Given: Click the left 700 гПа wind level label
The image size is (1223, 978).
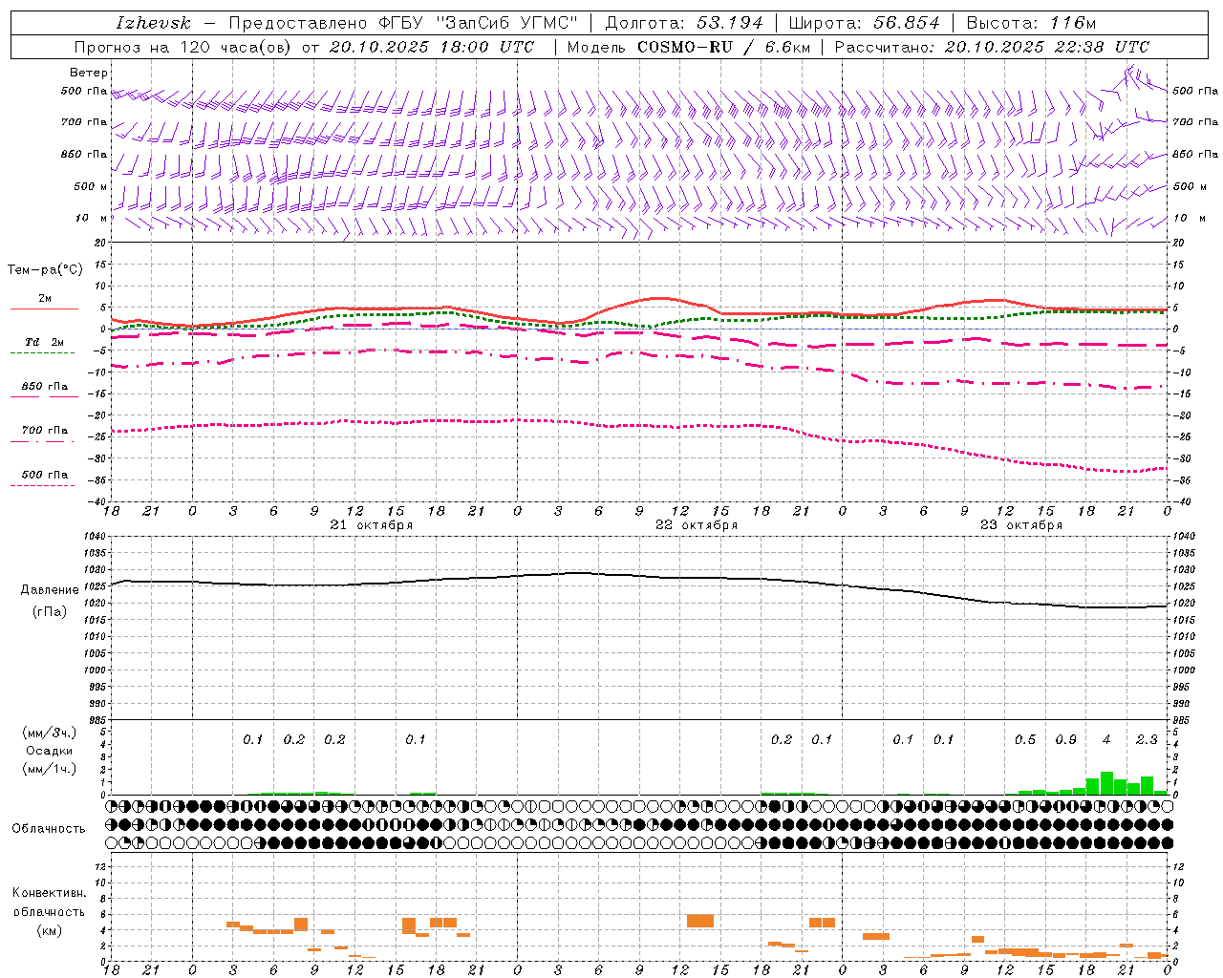Looking at the screenshot, I should point(84,122).
